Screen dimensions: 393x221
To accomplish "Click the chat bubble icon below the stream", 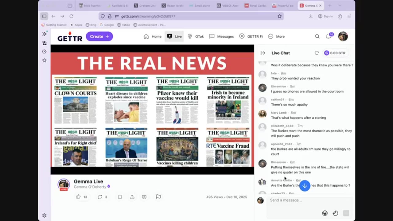I will pos(144,197).
